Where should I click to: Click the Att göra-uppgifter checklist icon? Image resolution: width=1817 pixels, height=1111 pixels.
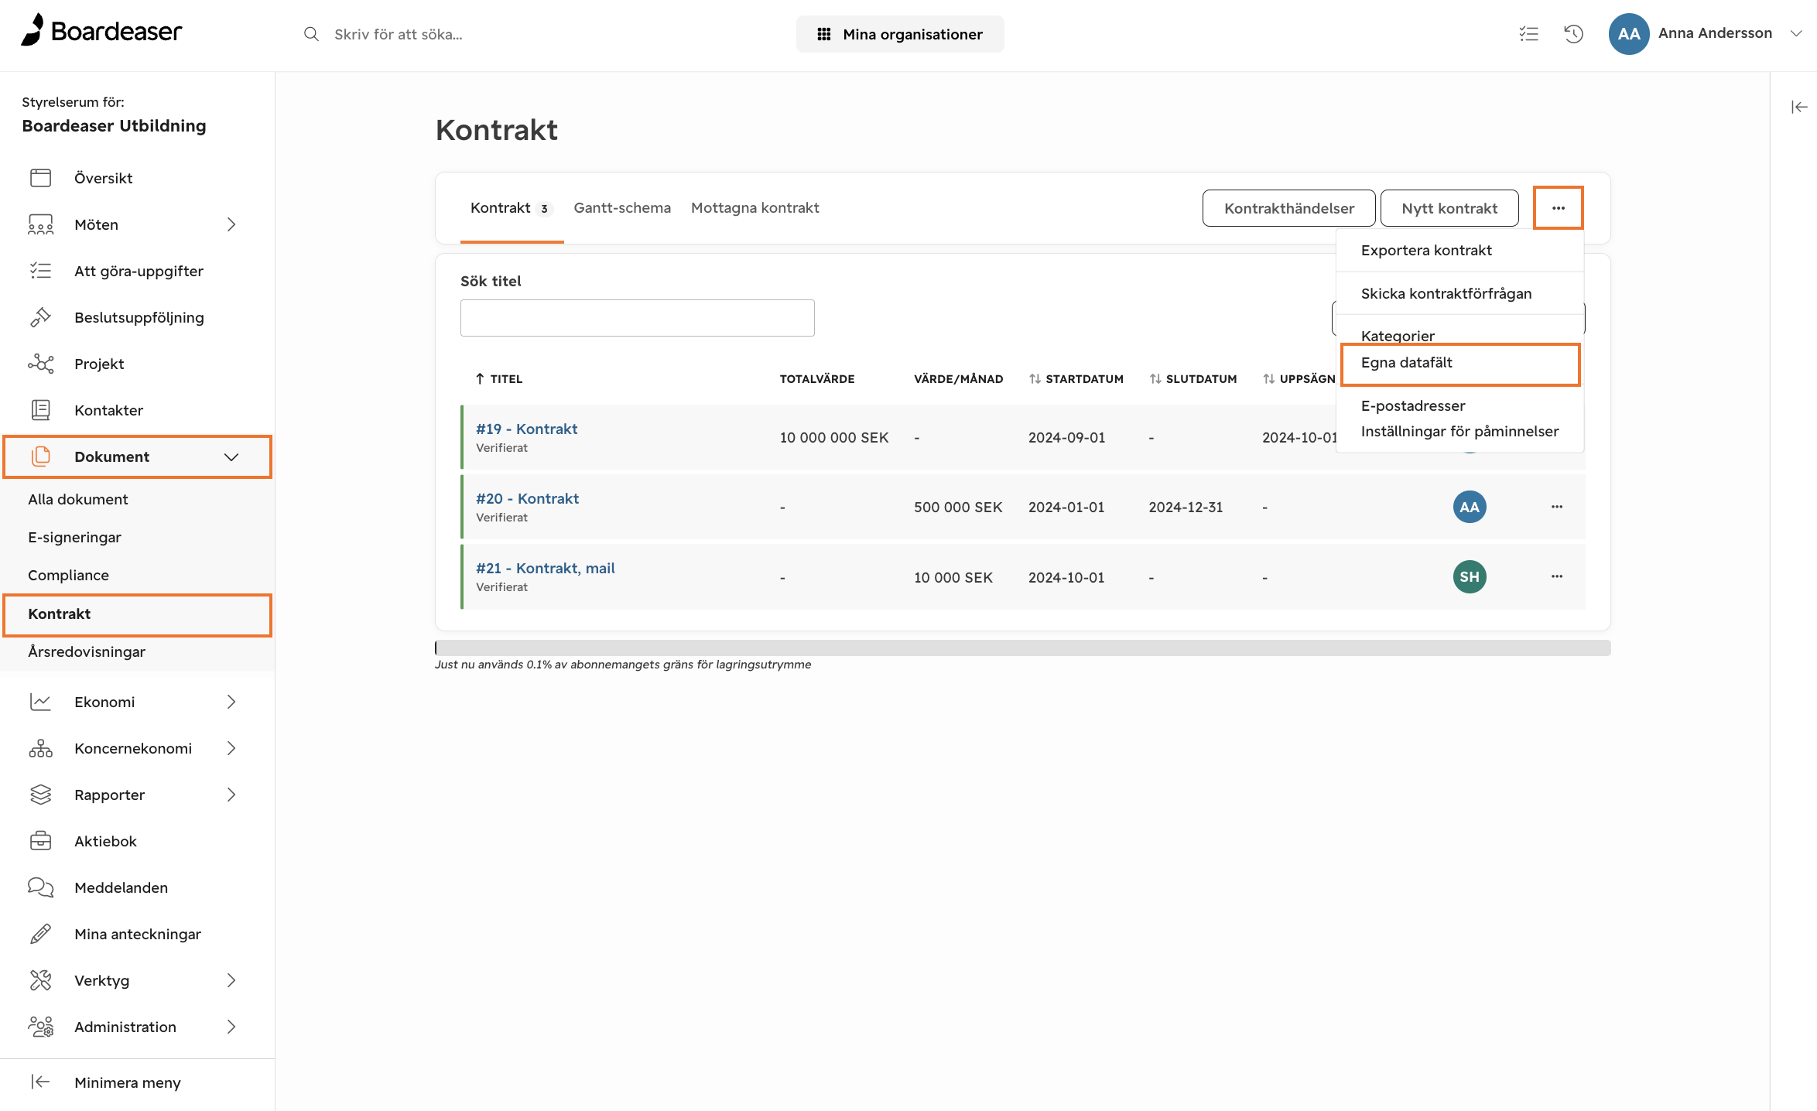point(41,271)
